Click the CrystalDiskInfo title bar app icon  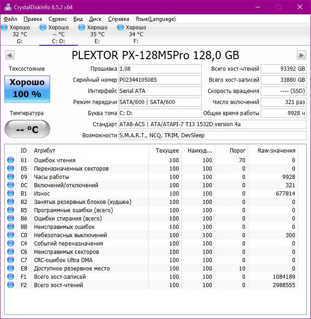click(x=8, y=7)
